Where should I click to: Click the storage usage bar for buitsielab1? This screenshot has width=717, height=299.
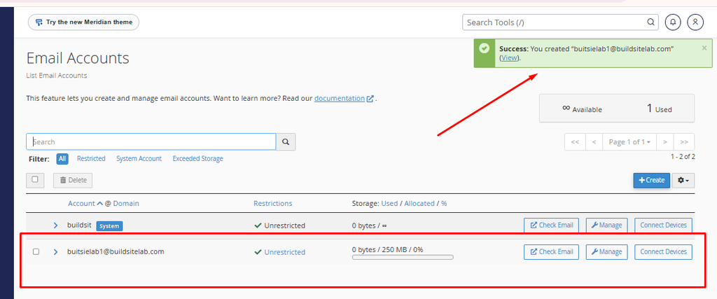point(403,258)
